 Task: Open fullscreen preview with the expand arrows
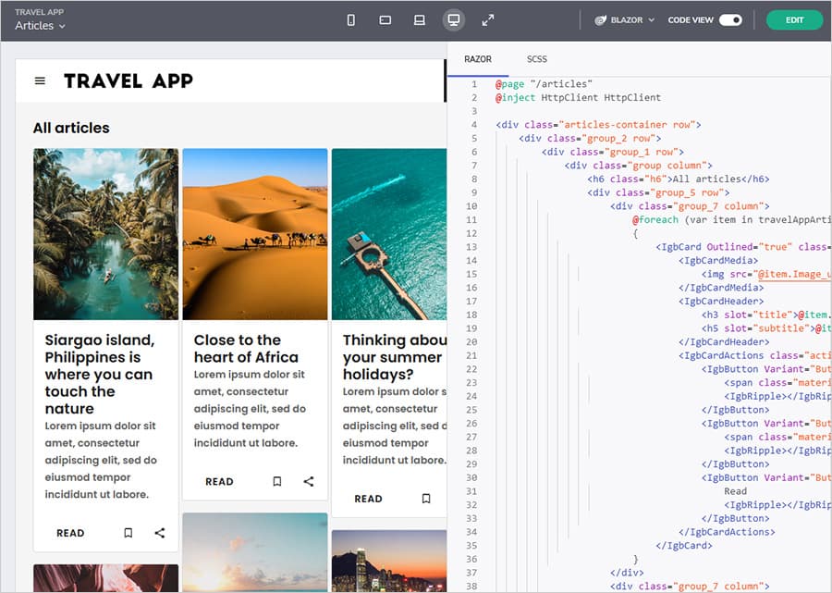point(488,19)
